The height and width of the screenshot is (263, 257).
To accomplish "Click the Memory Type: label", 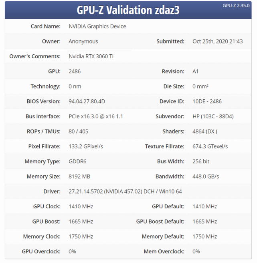I will point(42,161).
